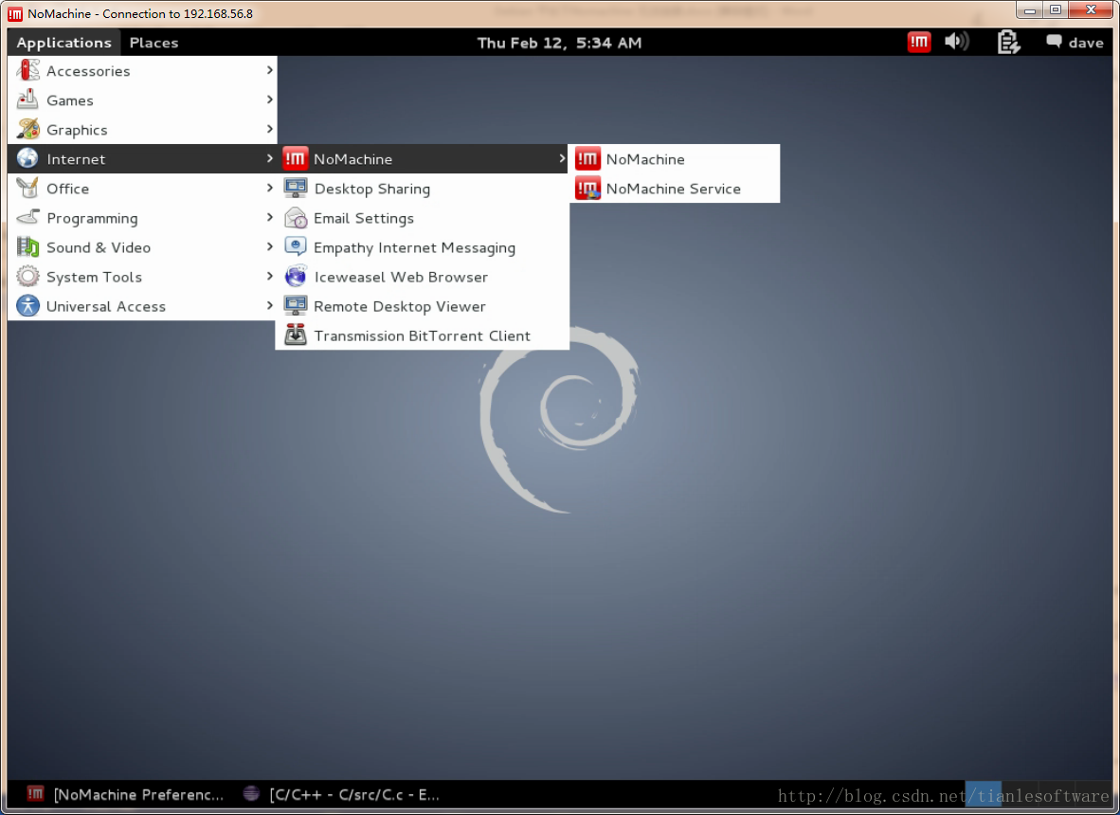Select the Internet menu category
The image size is (1120, 815).
tap(142, 158)
